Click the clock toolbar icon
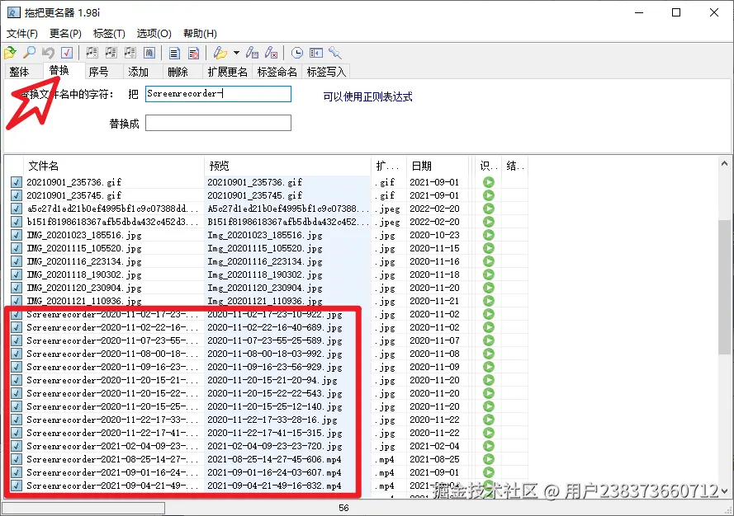The width and height of the screenshot is (734, 516). (296, 53)
